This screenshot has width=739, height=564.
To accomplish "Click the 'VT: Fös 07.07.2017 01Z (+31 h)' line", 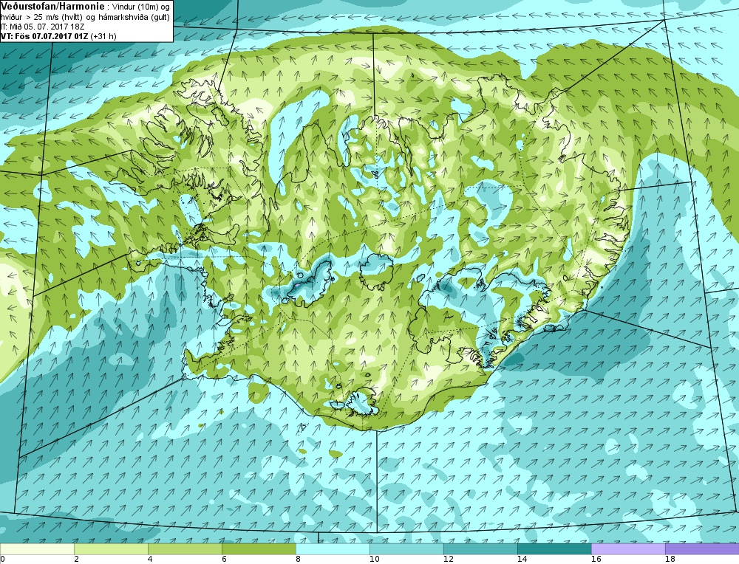I will pyautogui.click(x=58, y=36).
